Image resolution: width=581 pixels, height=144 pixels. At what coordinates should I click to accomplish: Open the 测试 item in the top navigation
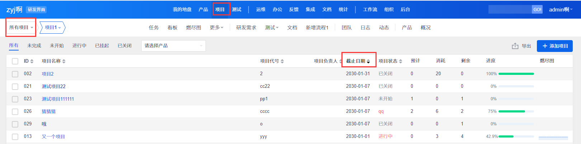[x=237, y=10]
